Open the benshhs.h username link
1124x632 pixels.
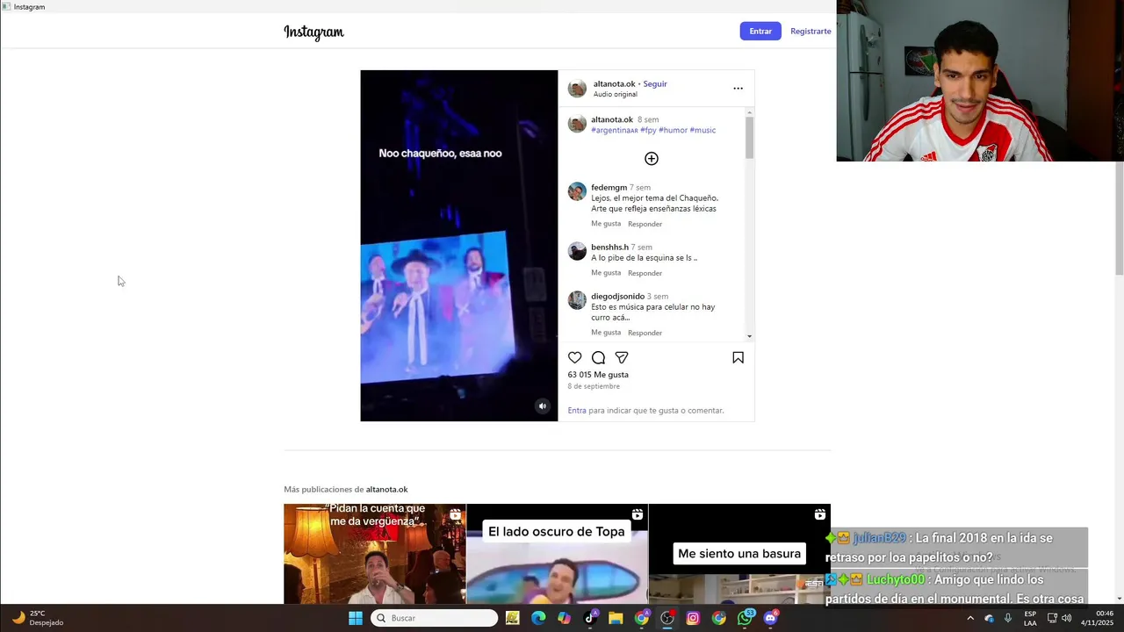609,248
